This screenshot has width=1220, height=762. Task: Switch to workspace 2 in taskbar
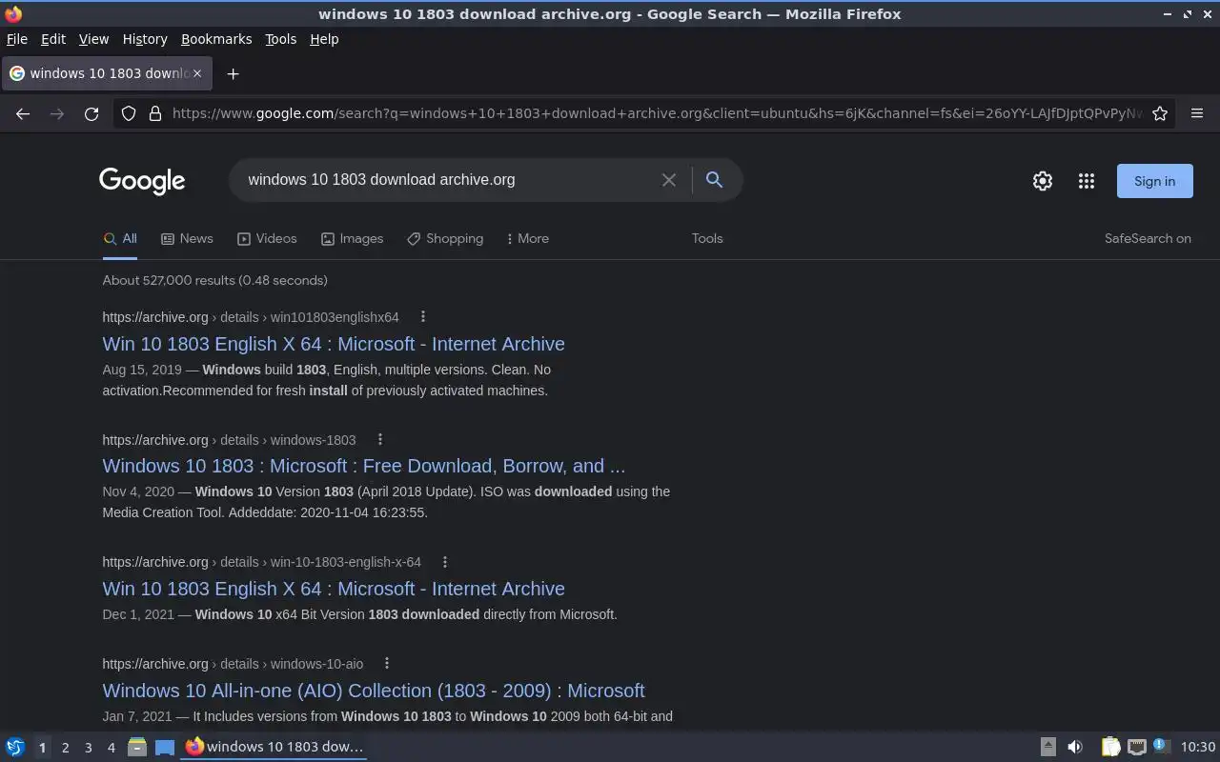point(65,748)
